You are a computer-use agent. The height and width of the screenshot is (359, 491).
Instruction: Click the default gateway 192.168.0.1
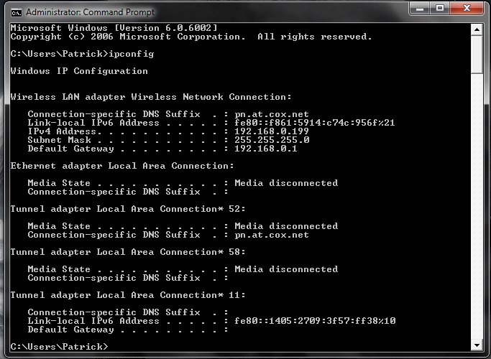pos(266,148)
